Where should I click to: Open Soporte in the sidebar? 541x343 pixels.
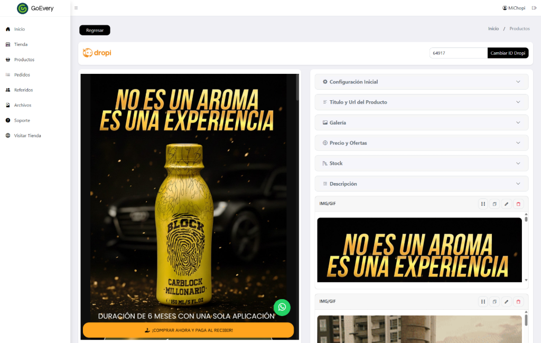click(x=22, y=120)
